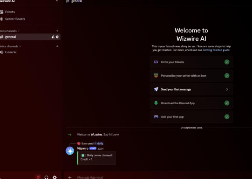Image resolution: width=252 pixels, height=179 pixels.
Task: Click the Server Boosts gem icon
Action: [2, 19]
